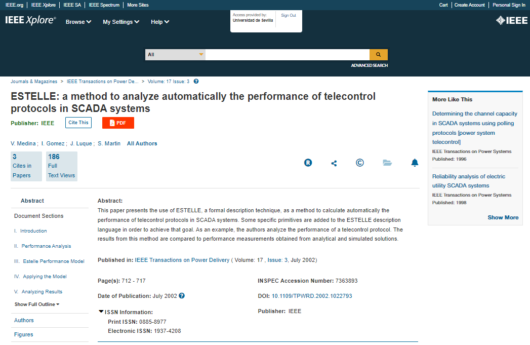Click into the main search text field

point(287,55)
